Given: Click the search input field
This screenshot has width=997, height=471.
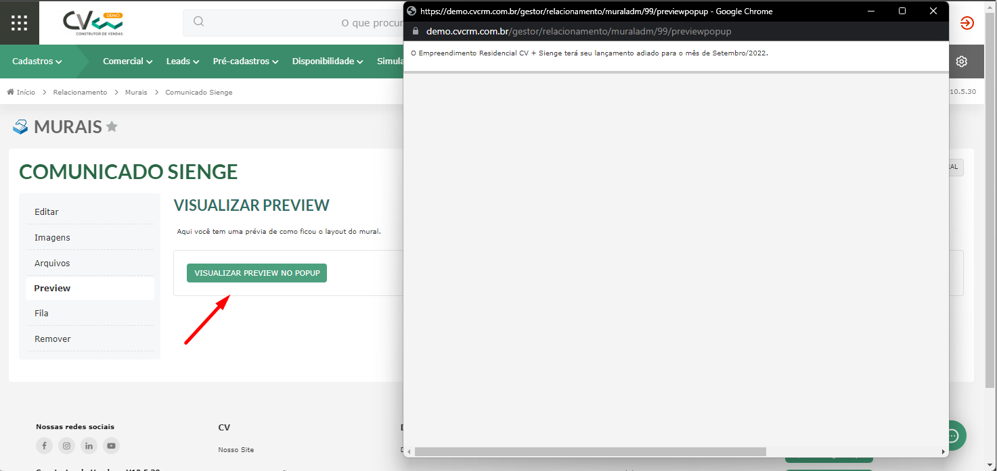Looking at the screenshot, I should click(293, 22).
